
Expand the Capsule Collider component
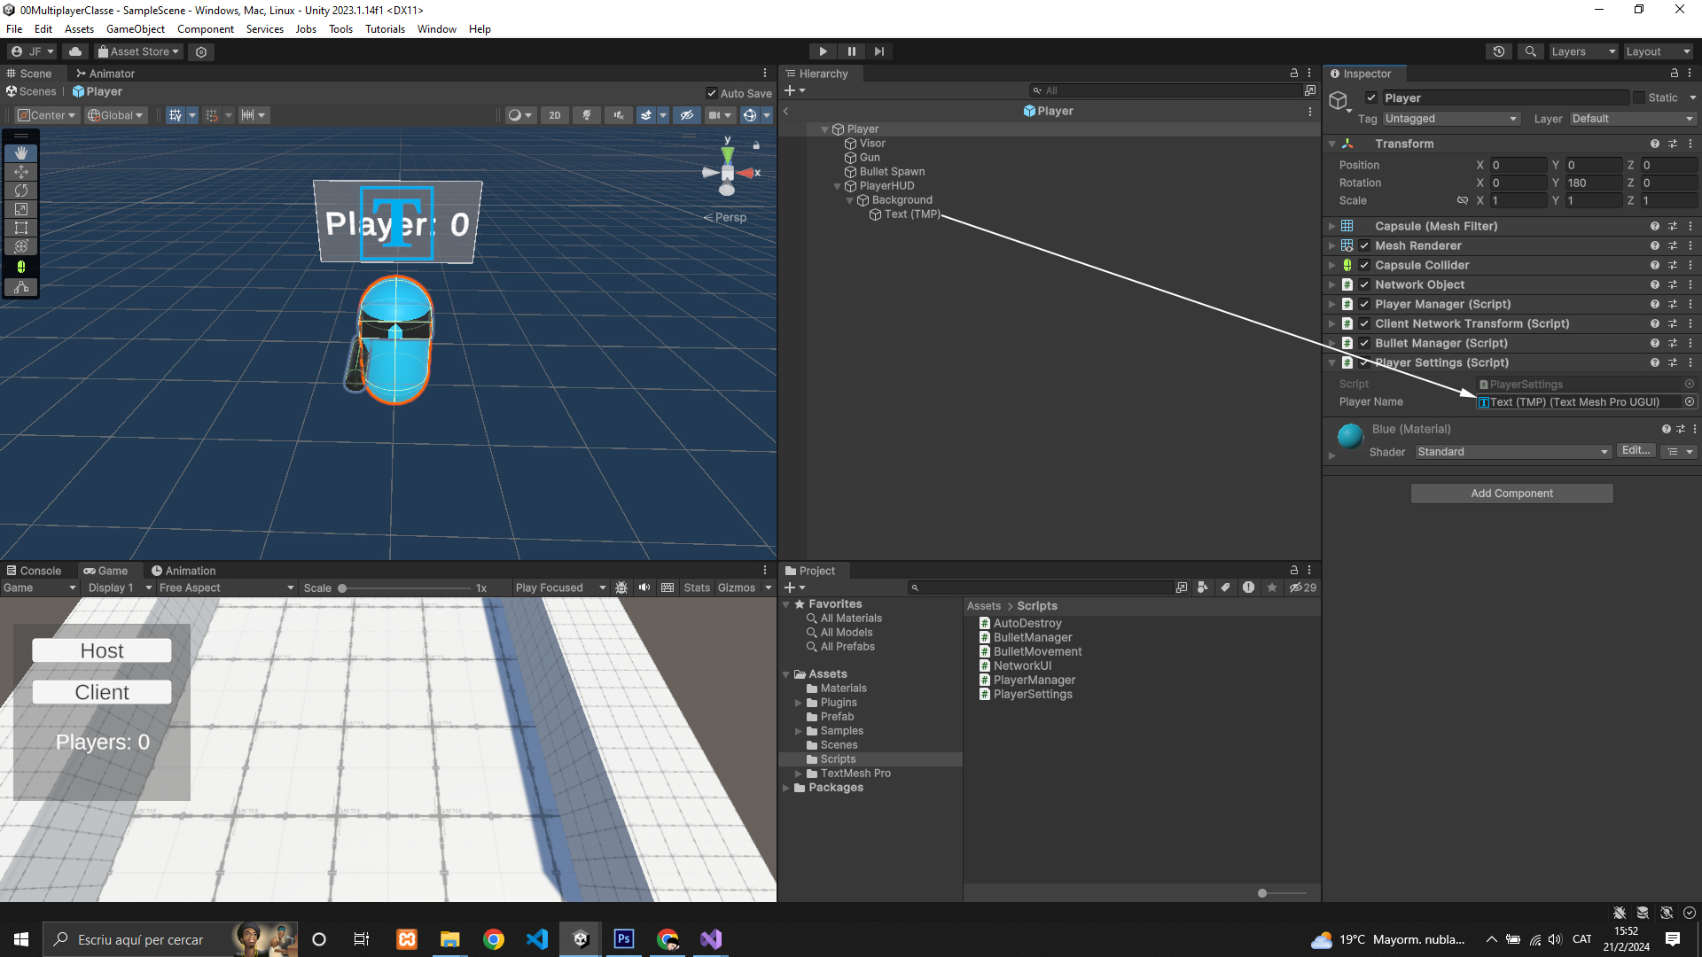pyautogui.click(x=1331, y=265)
